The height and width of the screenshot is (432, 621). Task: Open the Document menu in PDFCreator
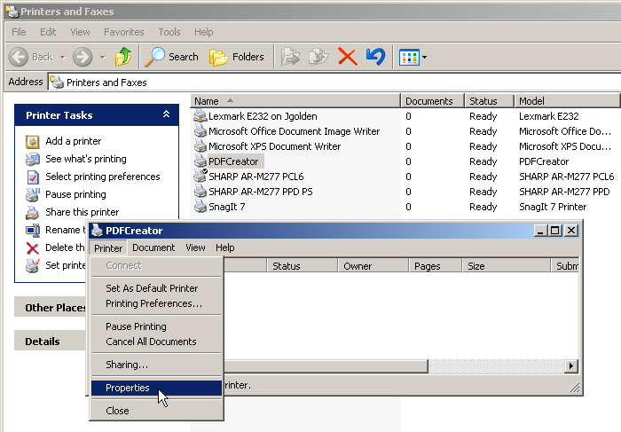[153, 247]
